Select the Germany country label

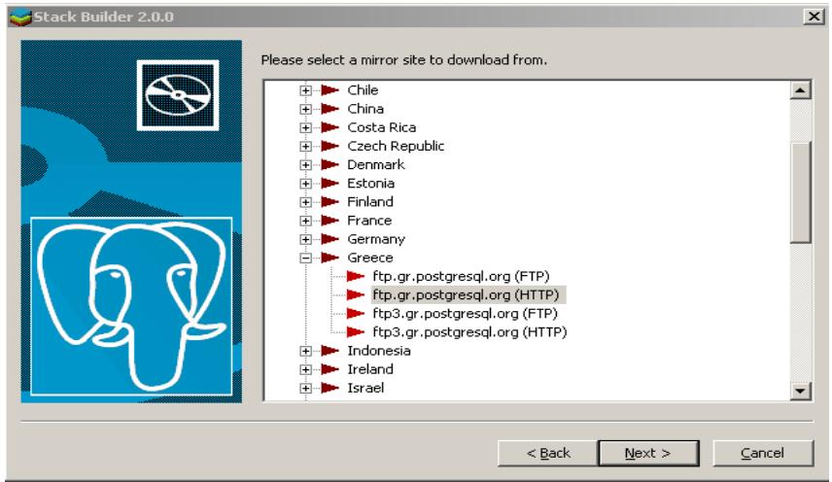tap(376, 239)
